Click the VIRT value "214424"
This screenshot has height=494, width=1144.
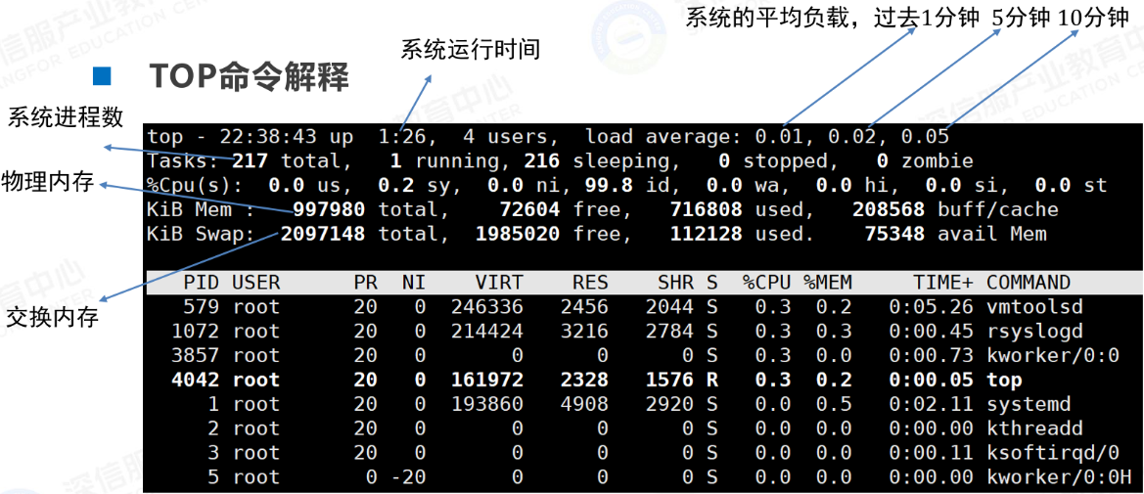click(x=487, y=332)
